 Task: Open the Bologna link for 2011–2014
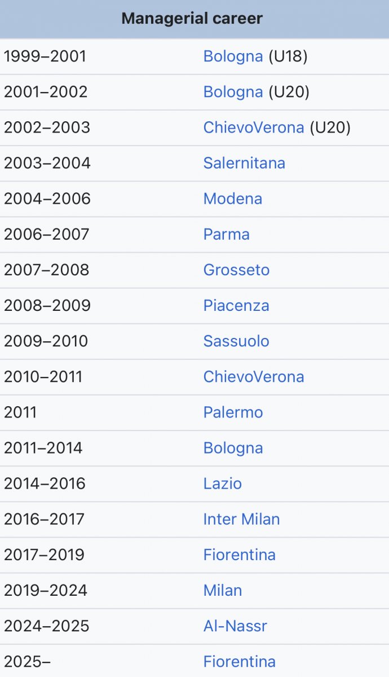(233, 447)
